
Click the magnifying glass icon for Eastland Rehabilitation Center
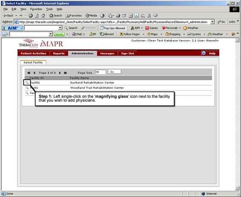point(26,82)
